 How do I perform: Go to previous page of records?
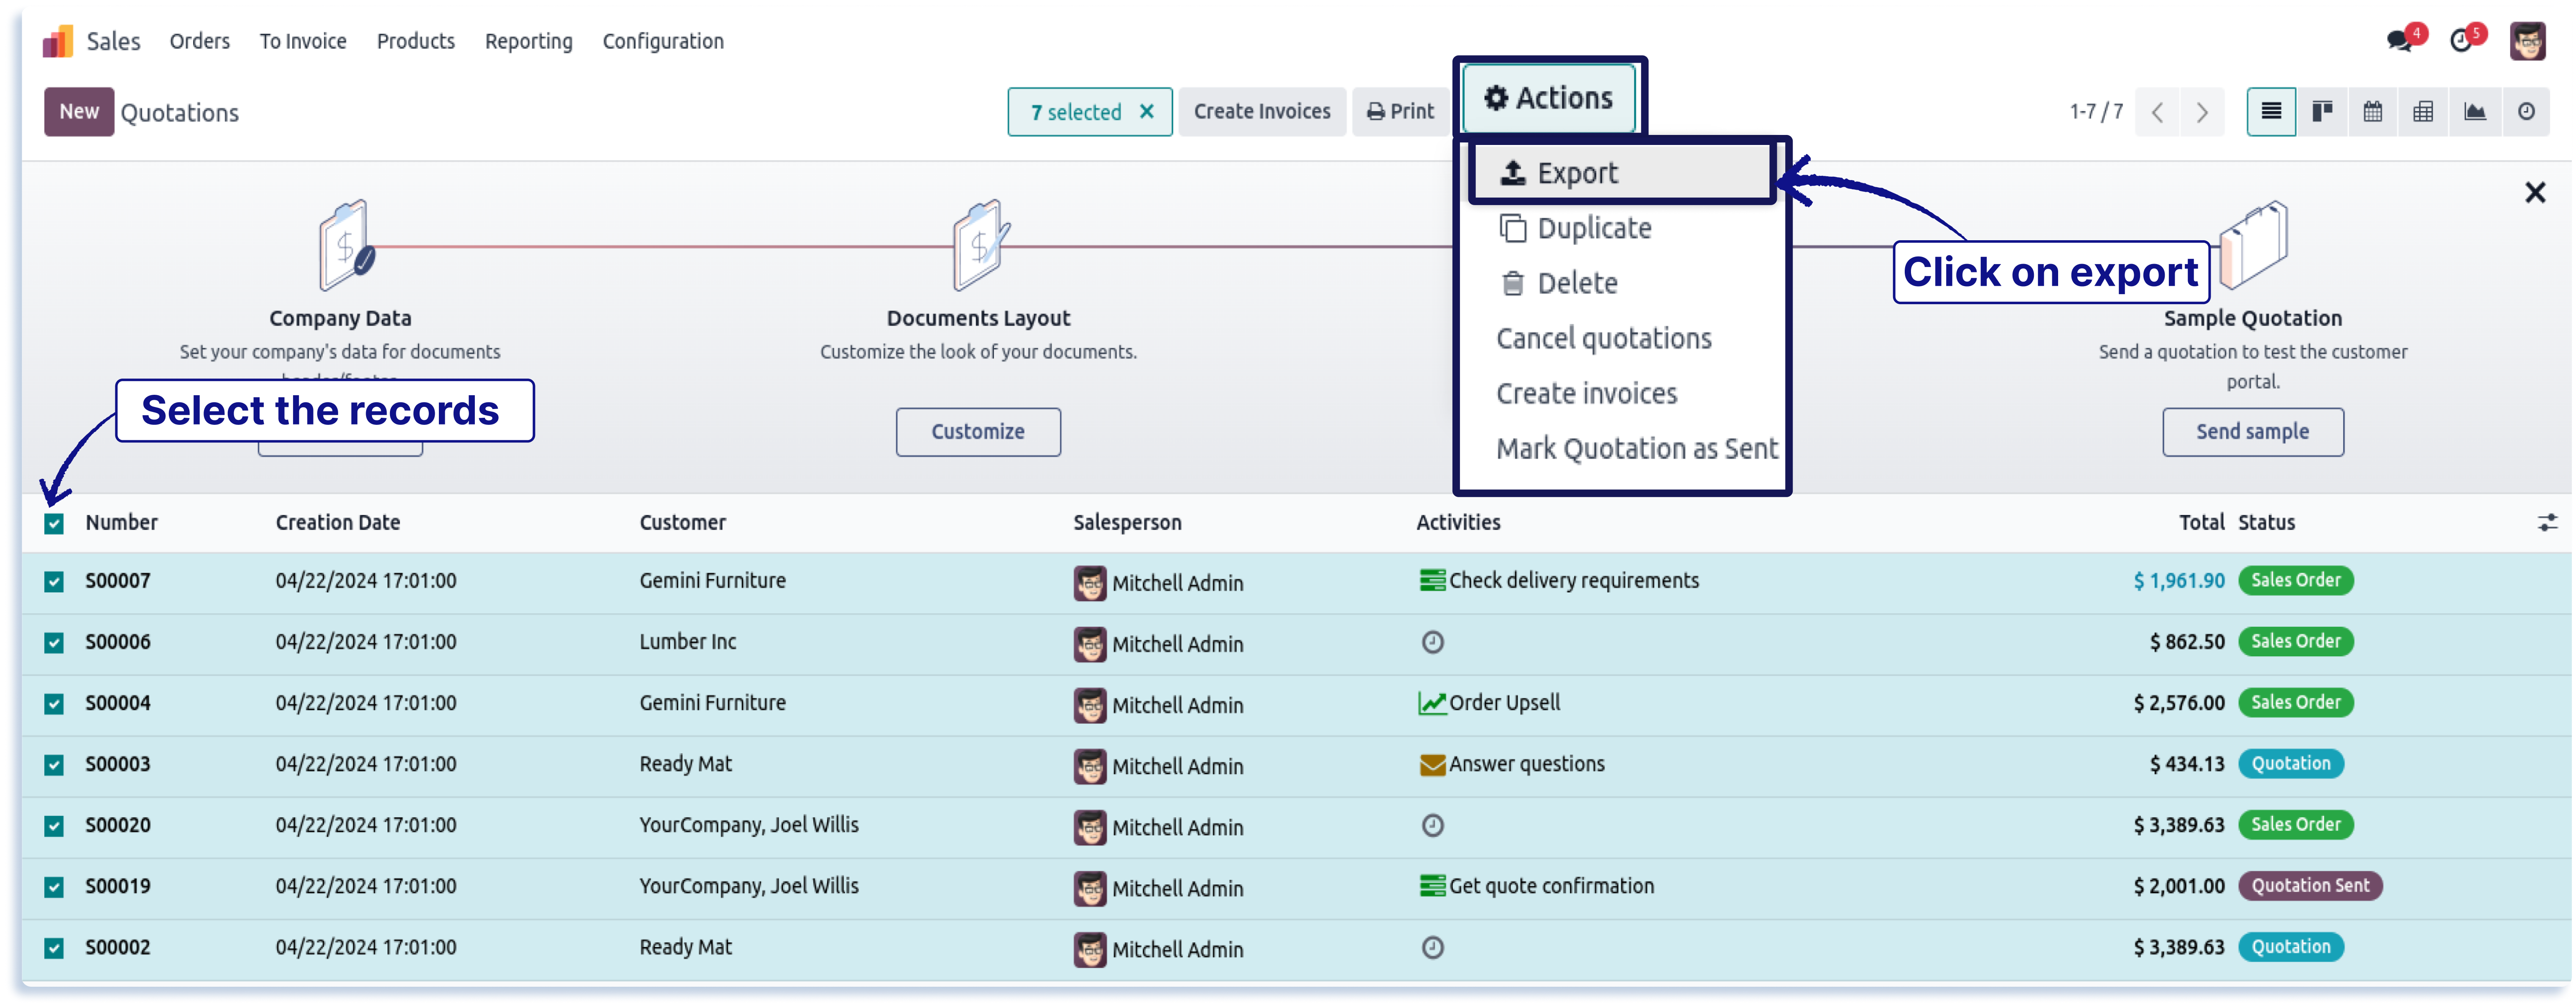tap(2157, 112)
